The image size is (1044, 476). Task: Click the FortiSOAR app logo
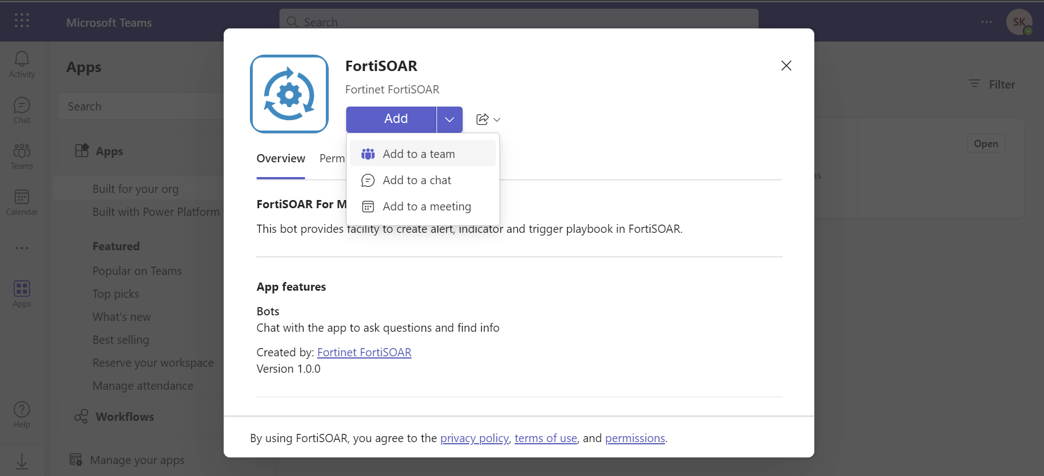tap(289, 94)
